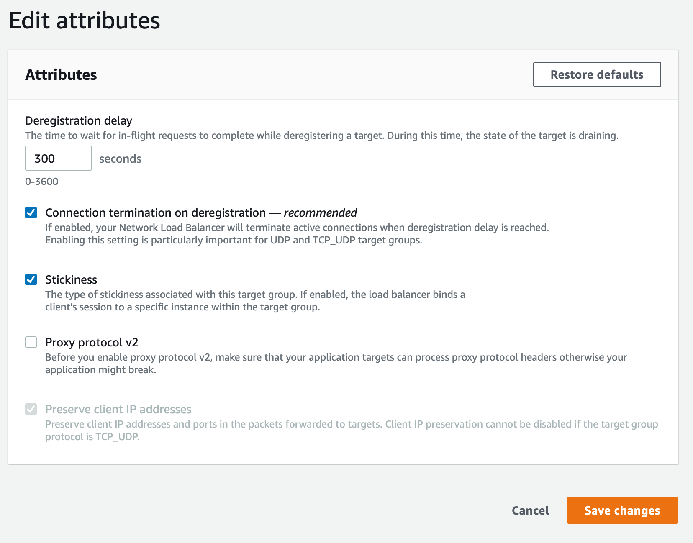Click Cancel to discard changes
Image resolution: width=693 pixels, height=543 pixels.
coord(530,510)
